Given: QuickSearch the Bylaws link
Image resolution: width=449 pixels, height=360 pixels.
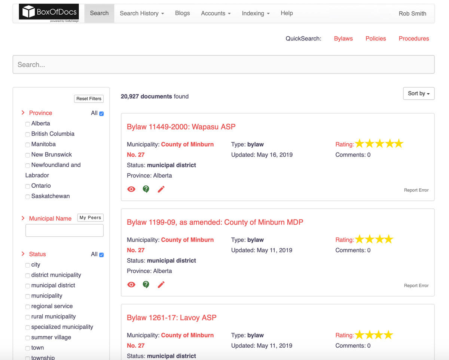Looking at the screenshot, I should click(x=343, y=38).
